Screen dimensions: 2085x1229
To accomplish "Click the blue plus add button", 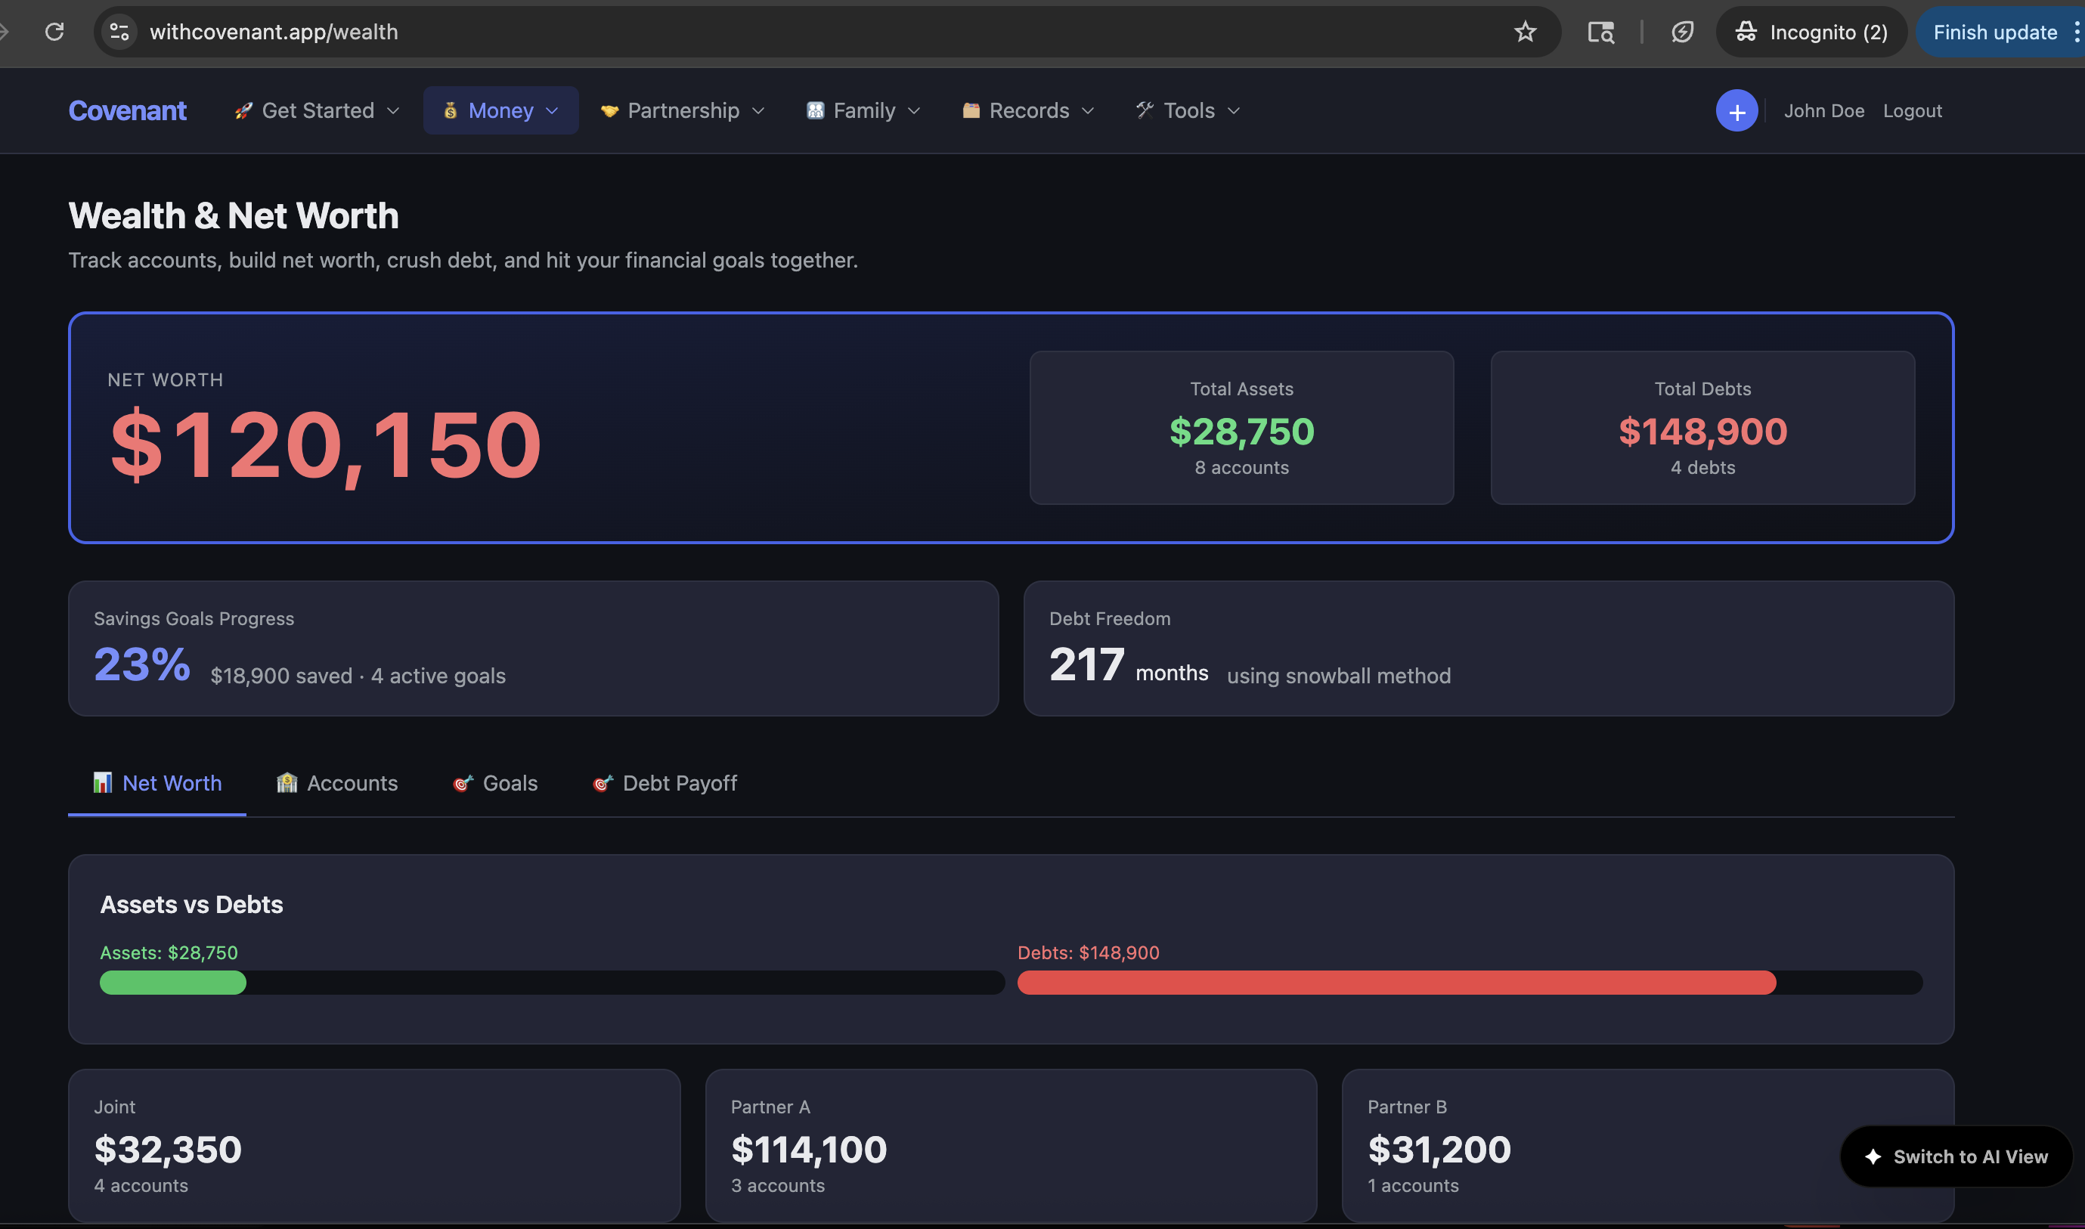I will (1736, 111).
